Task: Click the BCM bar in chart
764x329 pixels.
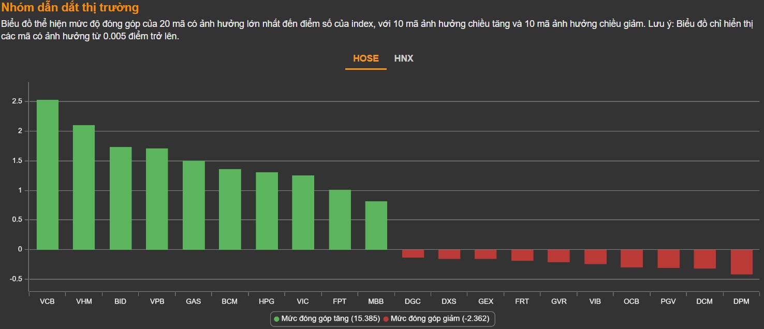Action: coord(230,210)
